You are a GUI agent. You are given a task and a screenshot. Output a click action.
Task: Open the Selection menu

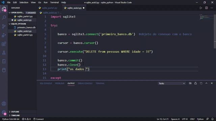click(x=24, y=2)
